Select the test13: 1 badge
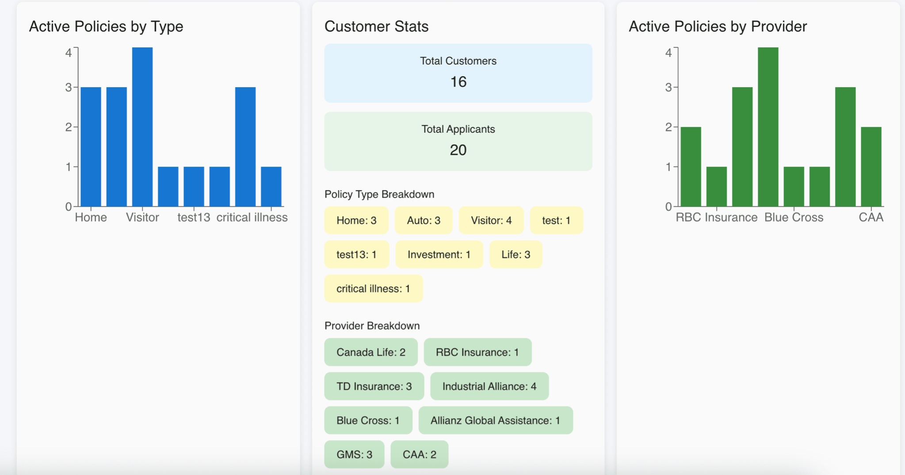 coord(356,254)
